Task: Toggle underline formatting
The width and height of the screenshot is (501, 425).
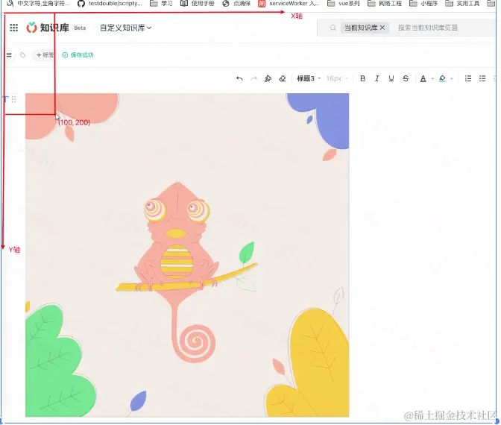Action: [x=391, y=78]
